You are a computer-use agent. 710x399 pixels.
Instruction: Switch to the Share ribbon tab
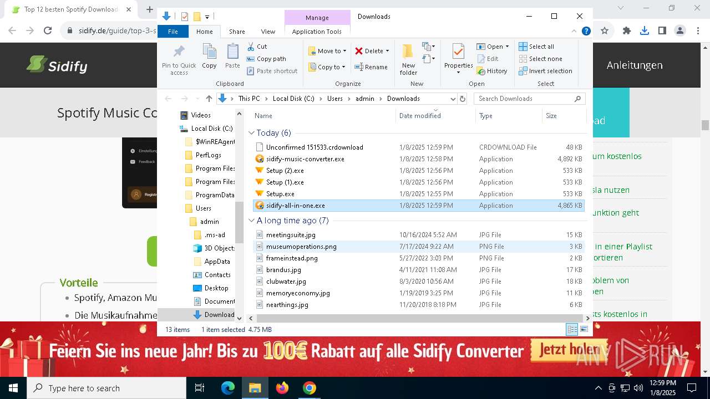pos(237,32)
